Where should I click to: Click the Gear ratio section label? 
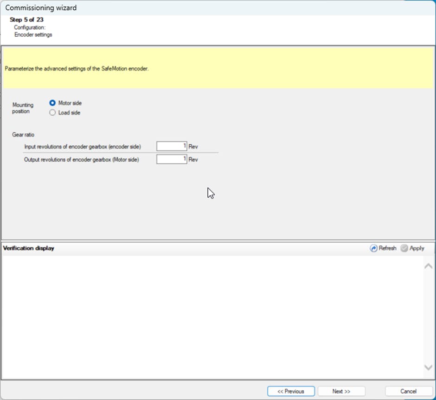click(x=24, y=135)
